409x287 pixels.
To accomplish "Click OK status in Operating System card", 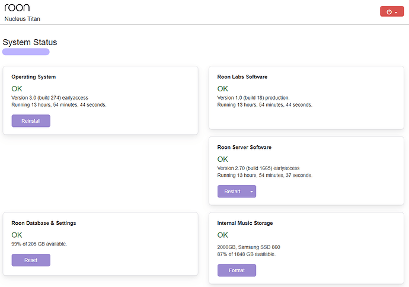I will [17, 89].
